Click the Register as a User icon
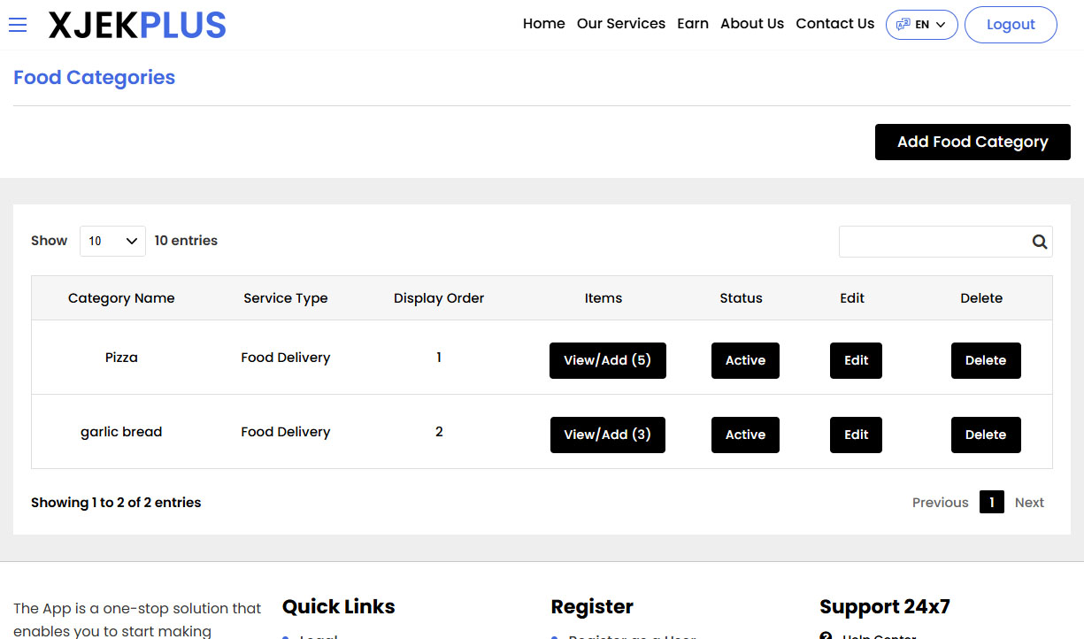 pyautogui.click(x=555, y=635)
